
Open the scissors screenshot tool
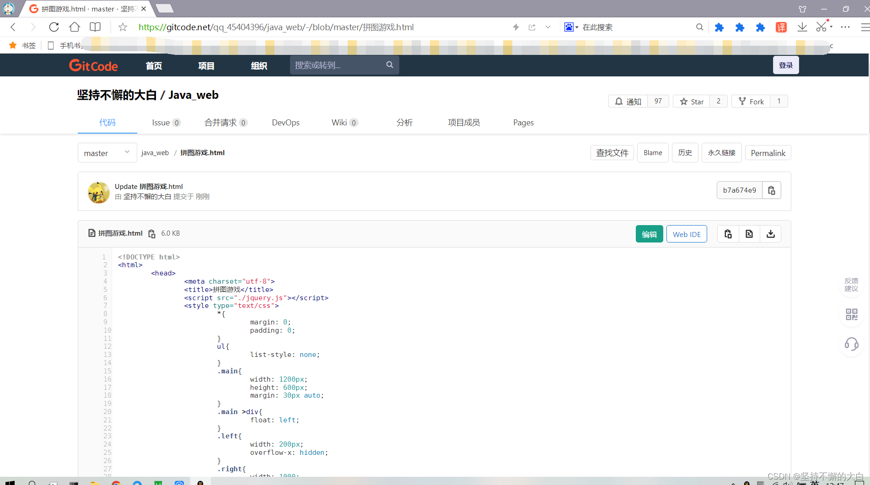(x=822, y=27)
